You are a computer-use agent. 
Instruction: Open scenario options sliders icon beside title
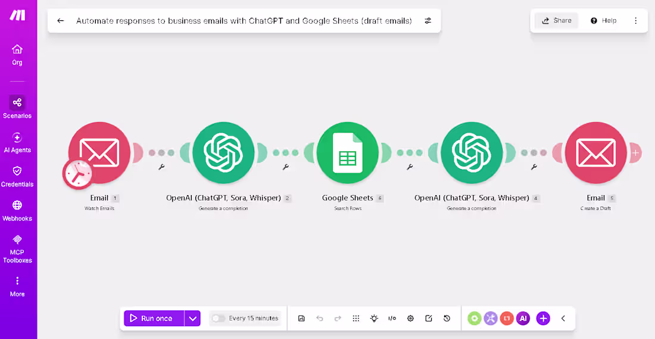point(428,21)
